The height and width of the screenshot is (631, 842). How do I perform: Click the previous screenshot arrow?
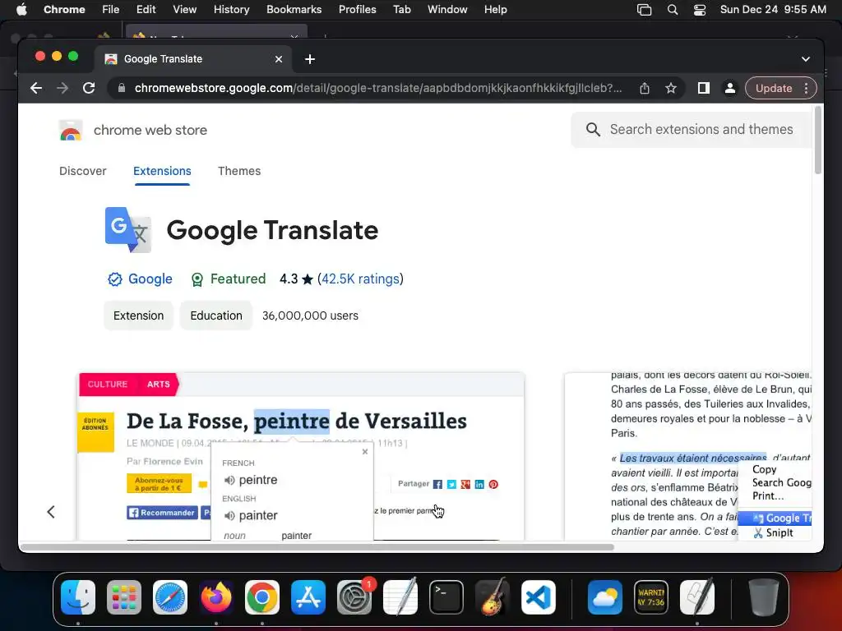[x=51, y=512]
